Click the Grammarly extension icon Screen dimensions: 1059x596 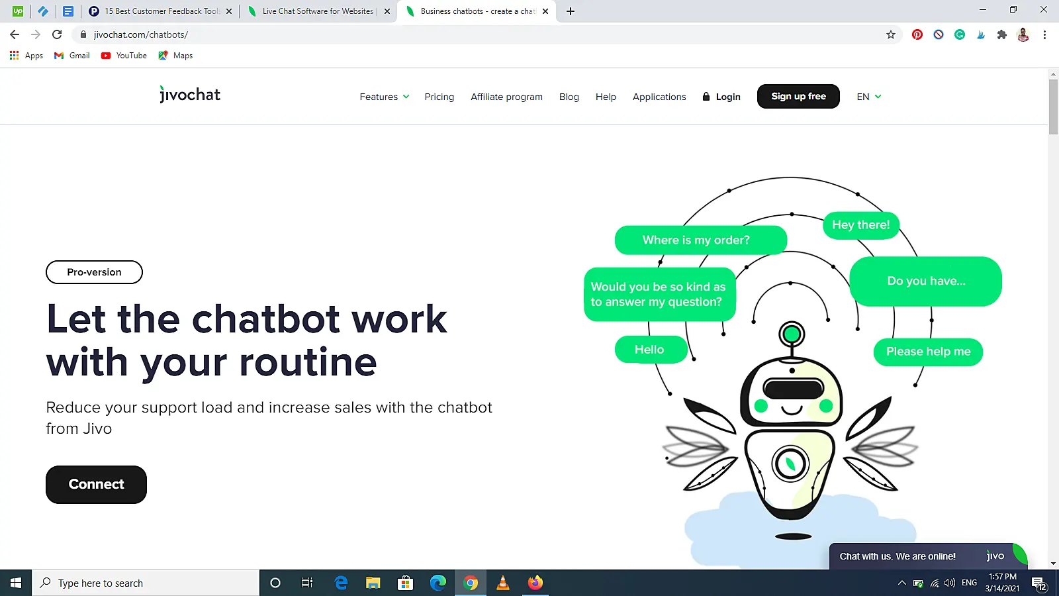[x=959, y=34]
